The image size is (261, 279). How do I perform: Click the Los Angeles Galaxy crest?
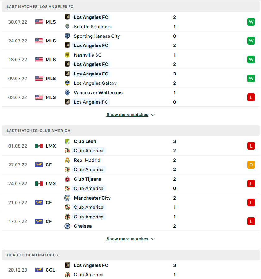[67, 83]
